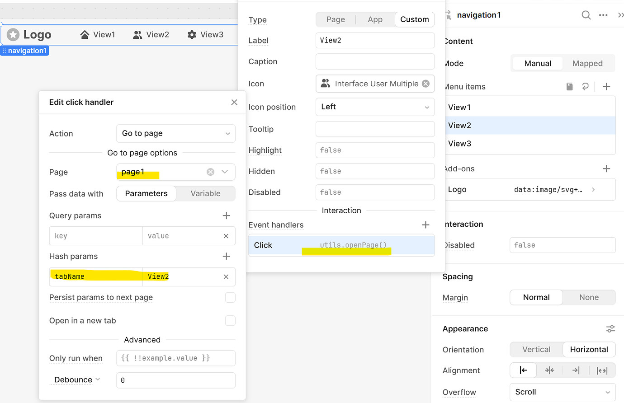Click the Add-ons plus icon

(x=606, y=169)
